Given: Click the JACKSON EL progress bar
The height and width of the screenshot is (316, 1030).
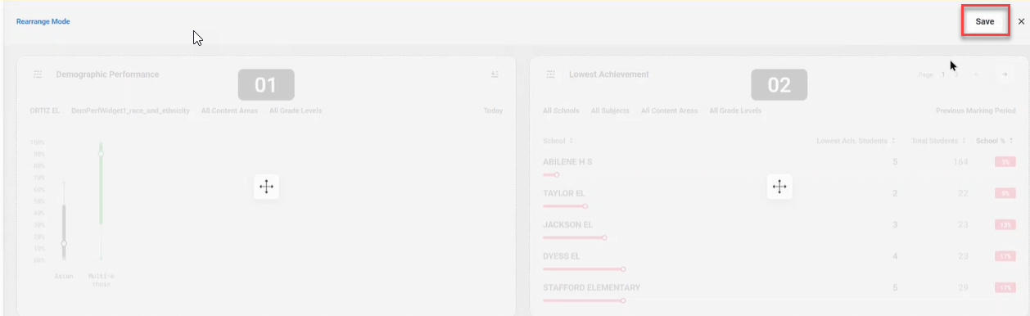Looking at the screenshot, I should [x=575, y=237].
